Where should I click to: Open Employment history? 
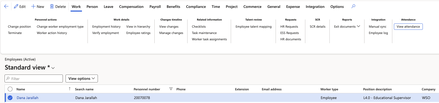(106, 27)
